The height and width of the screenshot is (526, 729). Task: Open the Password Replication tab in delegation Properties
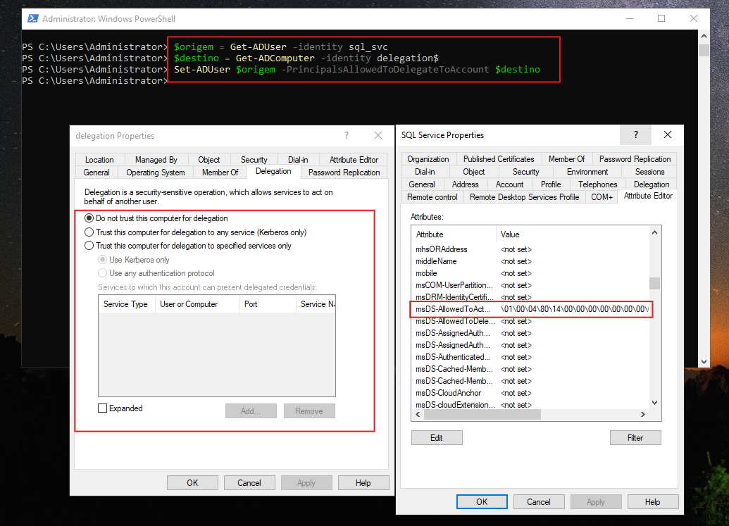coord(344,173)
